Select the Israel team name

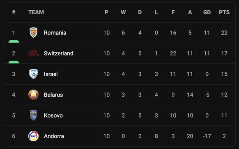(x=51, y=74)
